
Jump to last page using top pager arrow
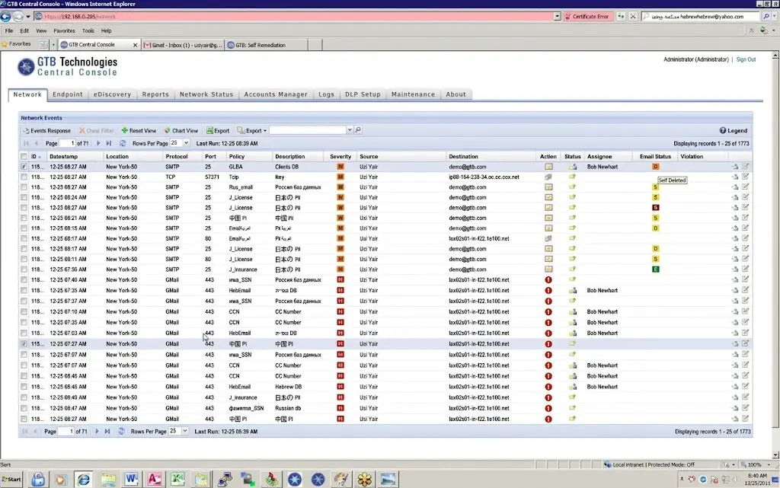point(108,143)
